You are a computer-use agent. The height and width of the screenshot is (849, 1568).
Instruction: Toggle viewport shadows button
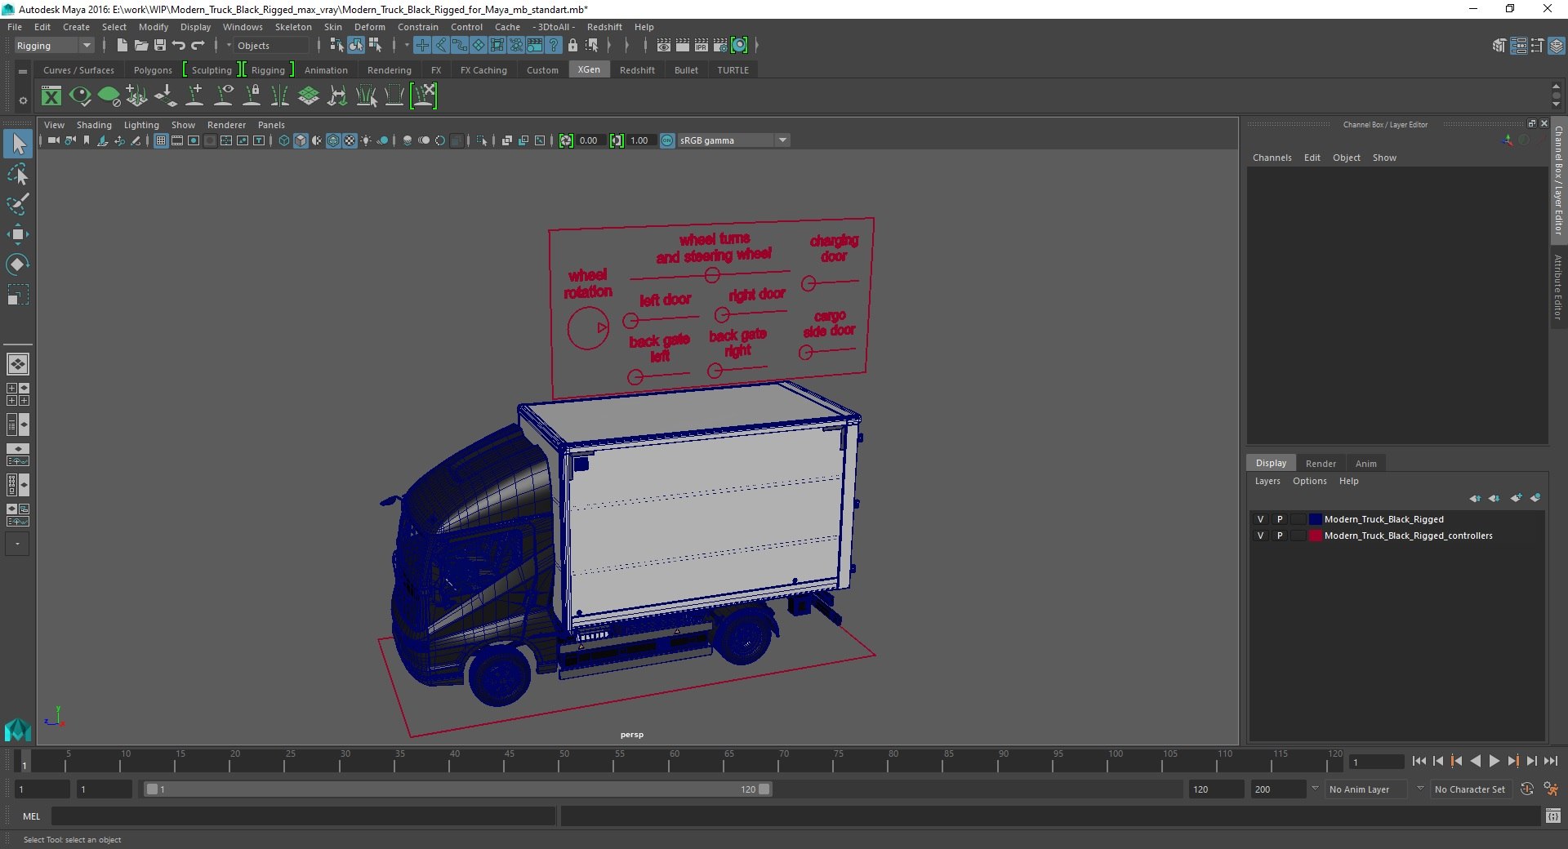click(382, 140)
